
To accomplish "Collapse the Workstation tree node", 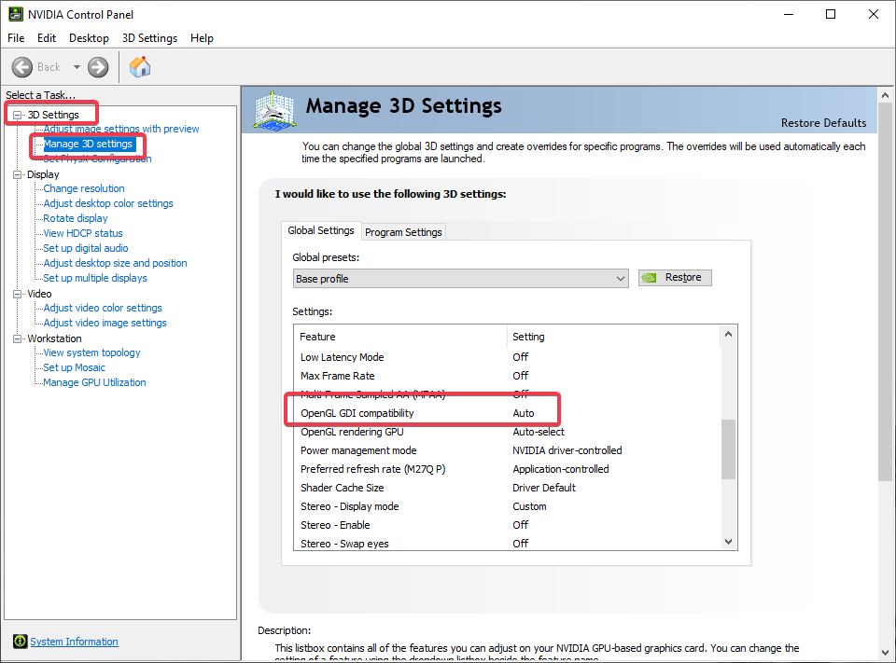I will tap(17, 338).
